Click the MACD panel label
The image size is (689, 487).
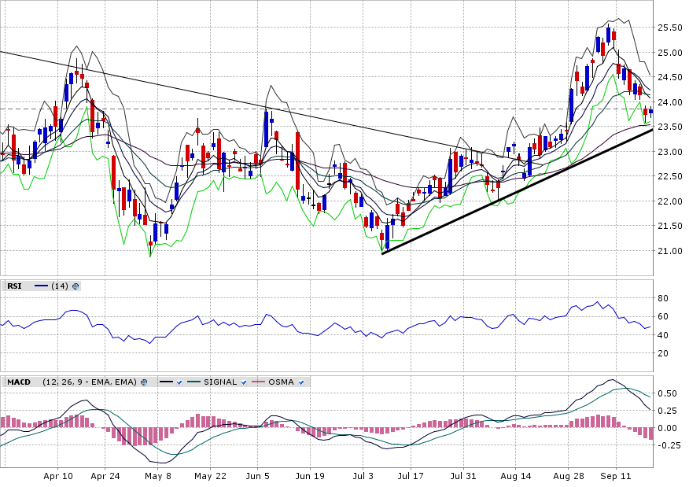(18, 382)
